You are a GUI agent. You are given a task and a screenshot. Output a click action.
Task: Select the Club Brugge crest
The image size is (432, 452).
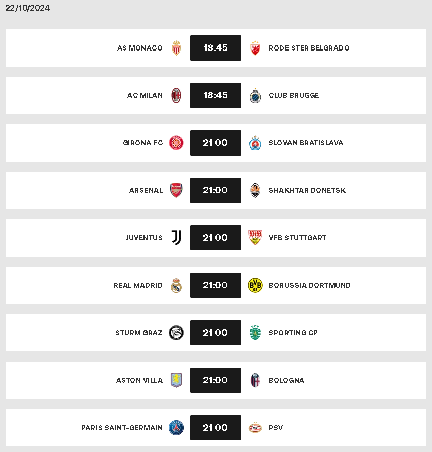255,96
